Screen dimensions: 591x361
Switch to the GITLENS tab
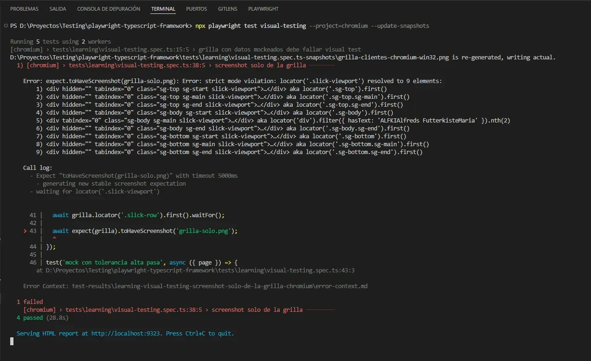(x=228, y=9)
